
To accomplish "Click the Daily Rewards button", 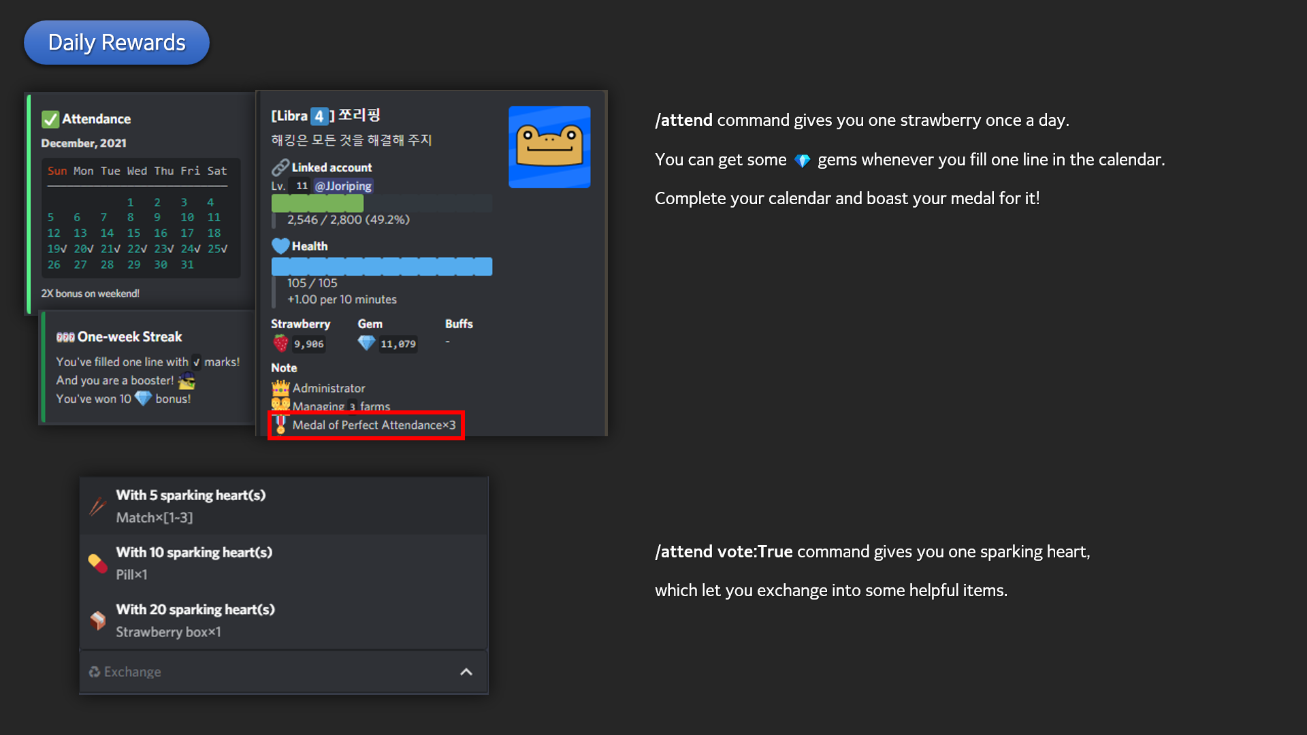I will 116,42.
